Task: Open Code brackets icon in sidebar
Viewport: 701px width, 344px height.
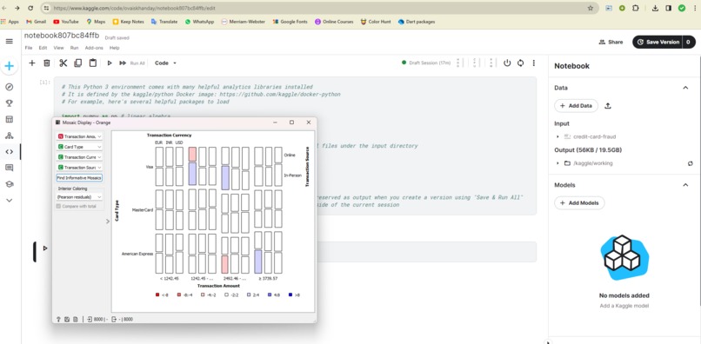Action: (9, 151)
